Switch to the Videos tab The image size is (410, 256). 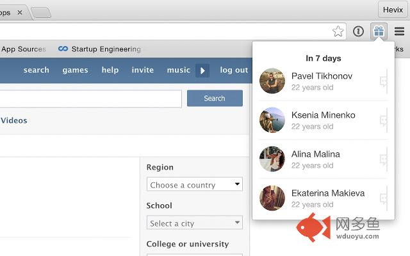(x=13, y=120)
